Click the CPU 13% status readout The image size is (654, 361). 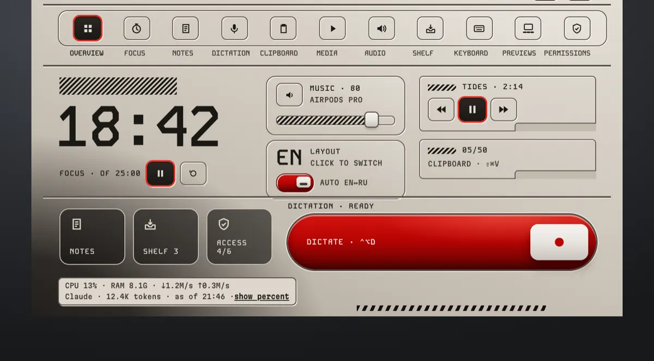coord(81,285)
